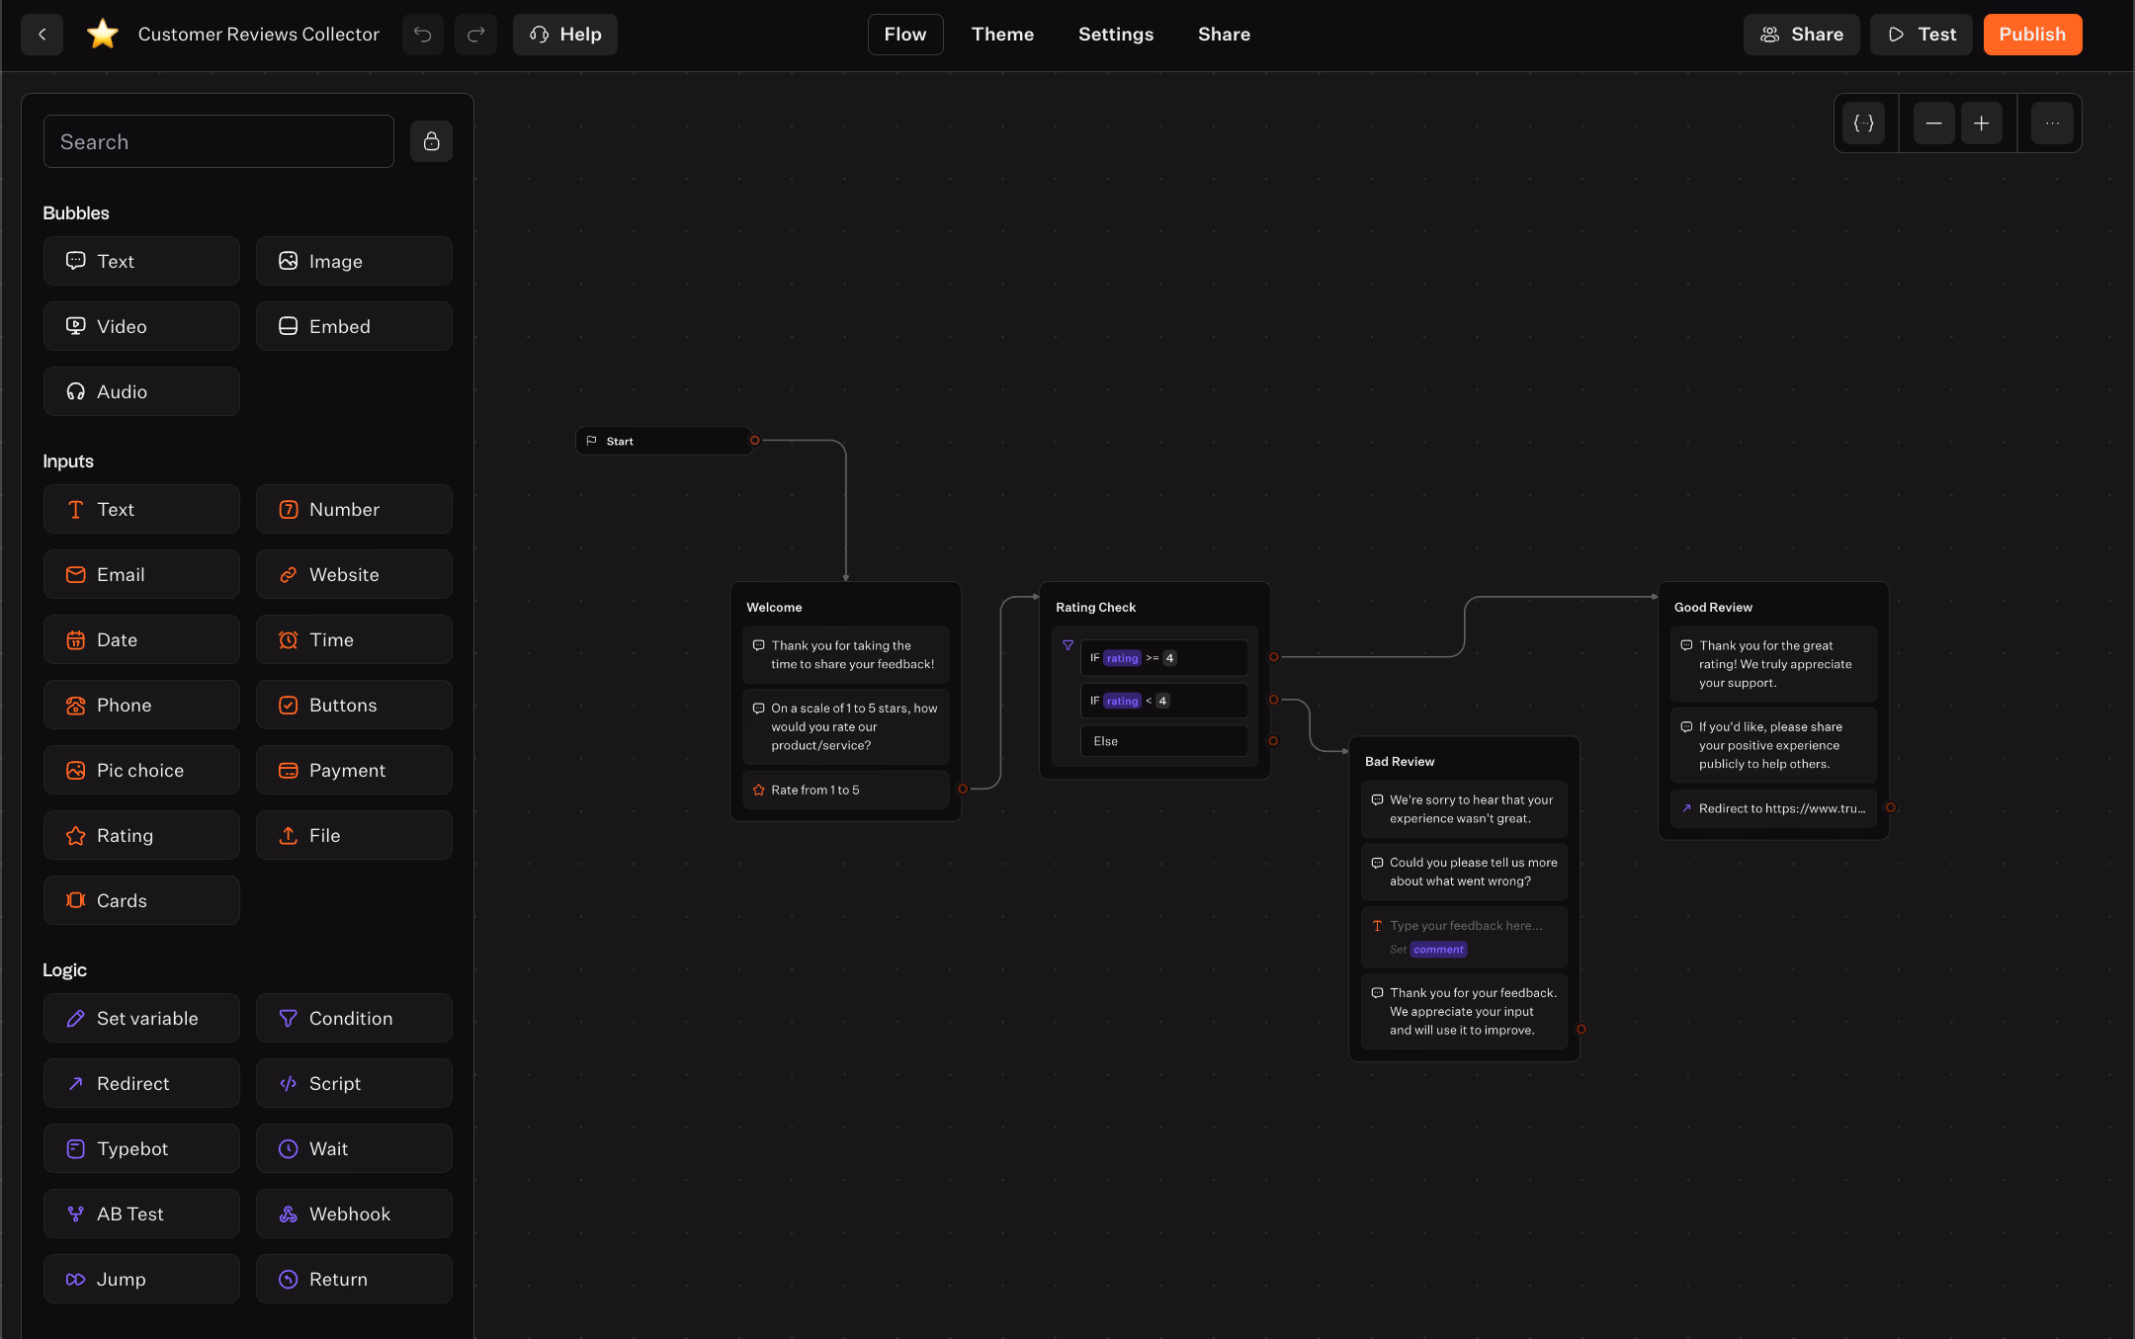Image resolution: width=2135 pixels, height=1339 pixels.
Task: Open the Help panel
Action: click(x=564, y=34)
